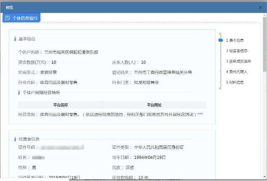Click the 经营范围 description text
Image resolution: width=267 pixels, height=181 pixels.
point(121,114)
